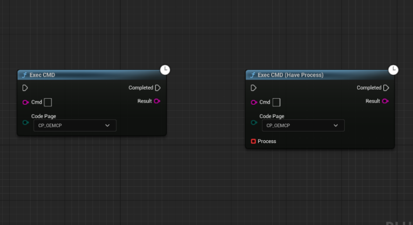Click Completed exec pin on Exec CMD (Have Process)

[x=386, y=88]
